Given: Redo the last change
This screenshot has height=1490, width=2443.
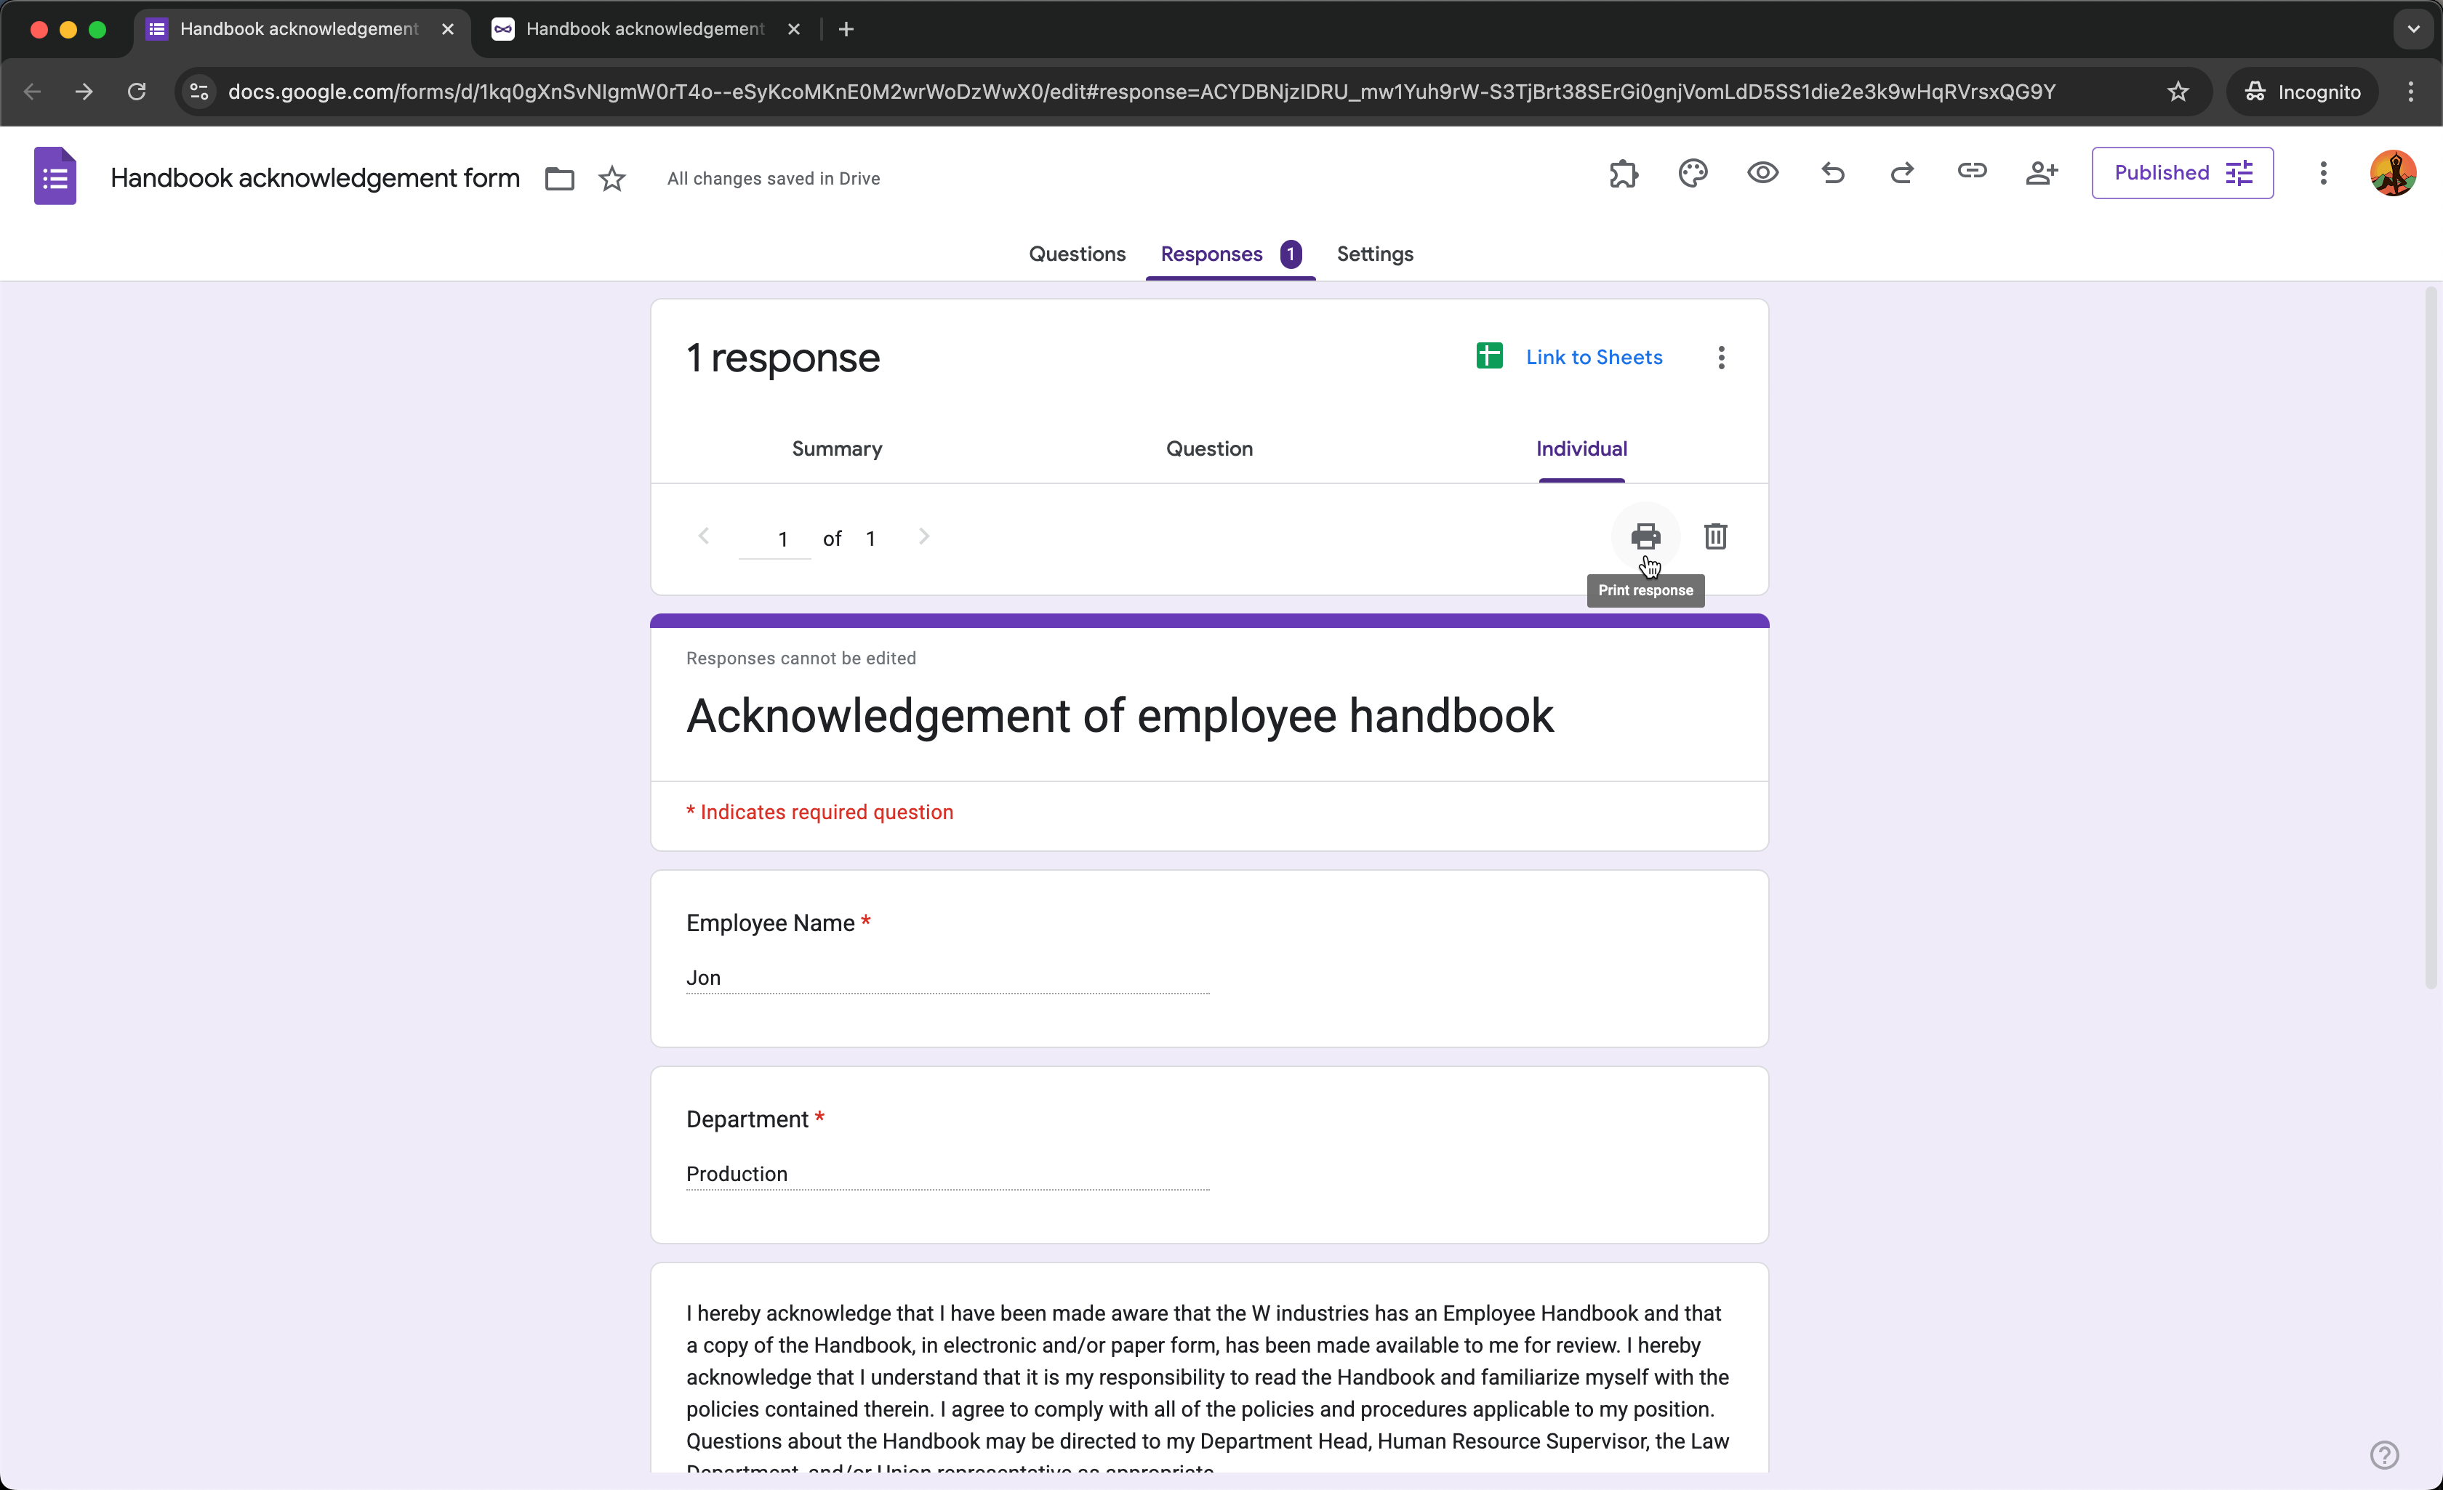Looking at the screenshot, I should click(1901, 172).
